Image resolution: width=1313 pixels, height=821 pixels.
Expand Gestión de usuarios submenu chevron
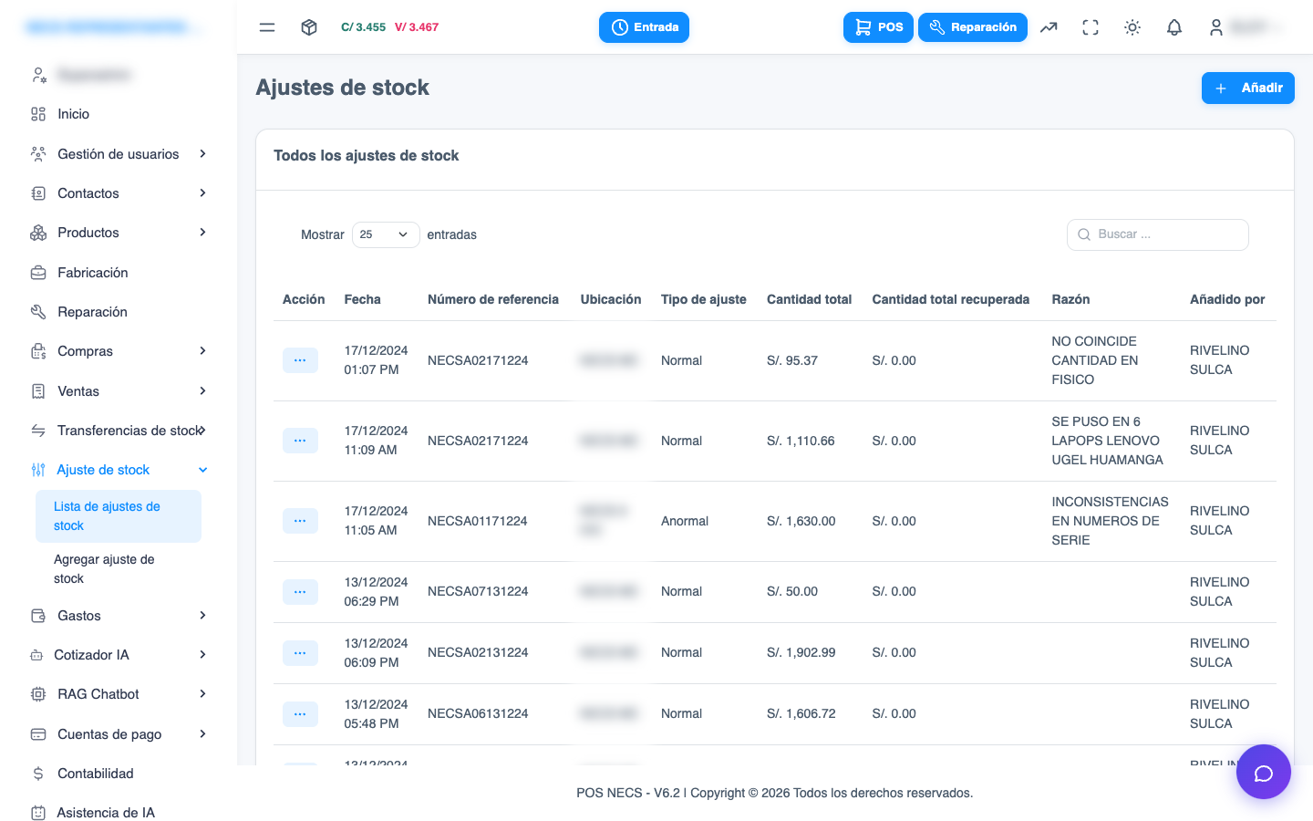202,154
